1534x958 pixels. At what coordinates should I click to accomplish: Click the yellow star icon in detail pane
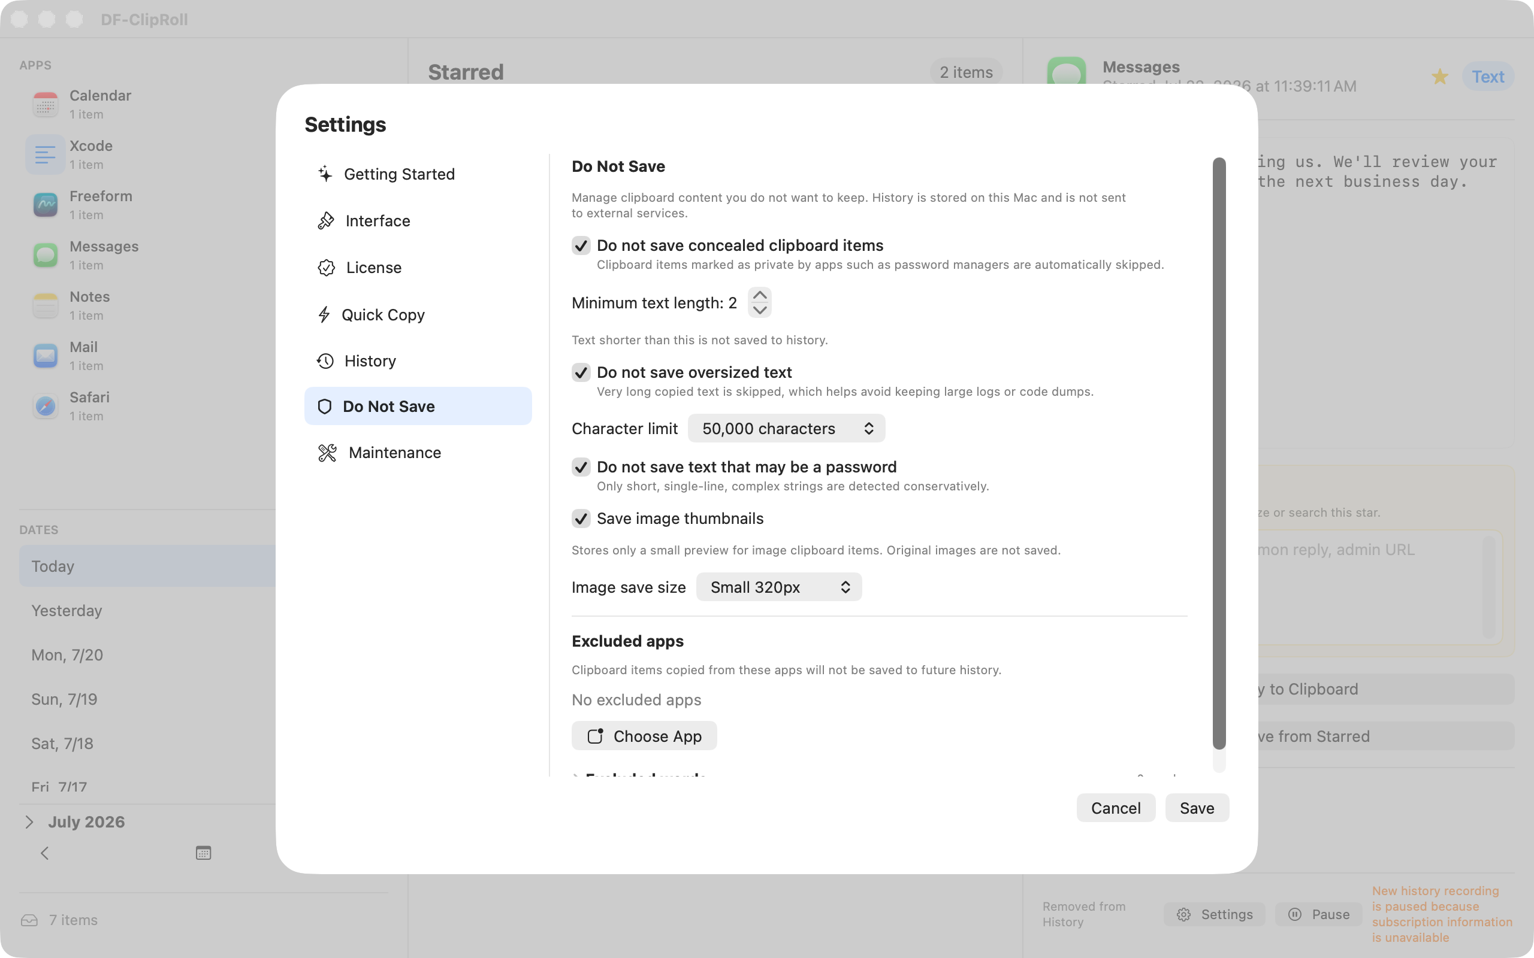point(1439,77)
